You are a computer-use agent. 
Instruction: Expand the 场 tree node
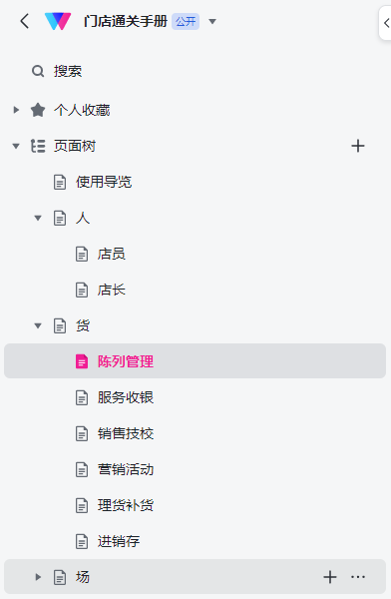click(38, 577)
